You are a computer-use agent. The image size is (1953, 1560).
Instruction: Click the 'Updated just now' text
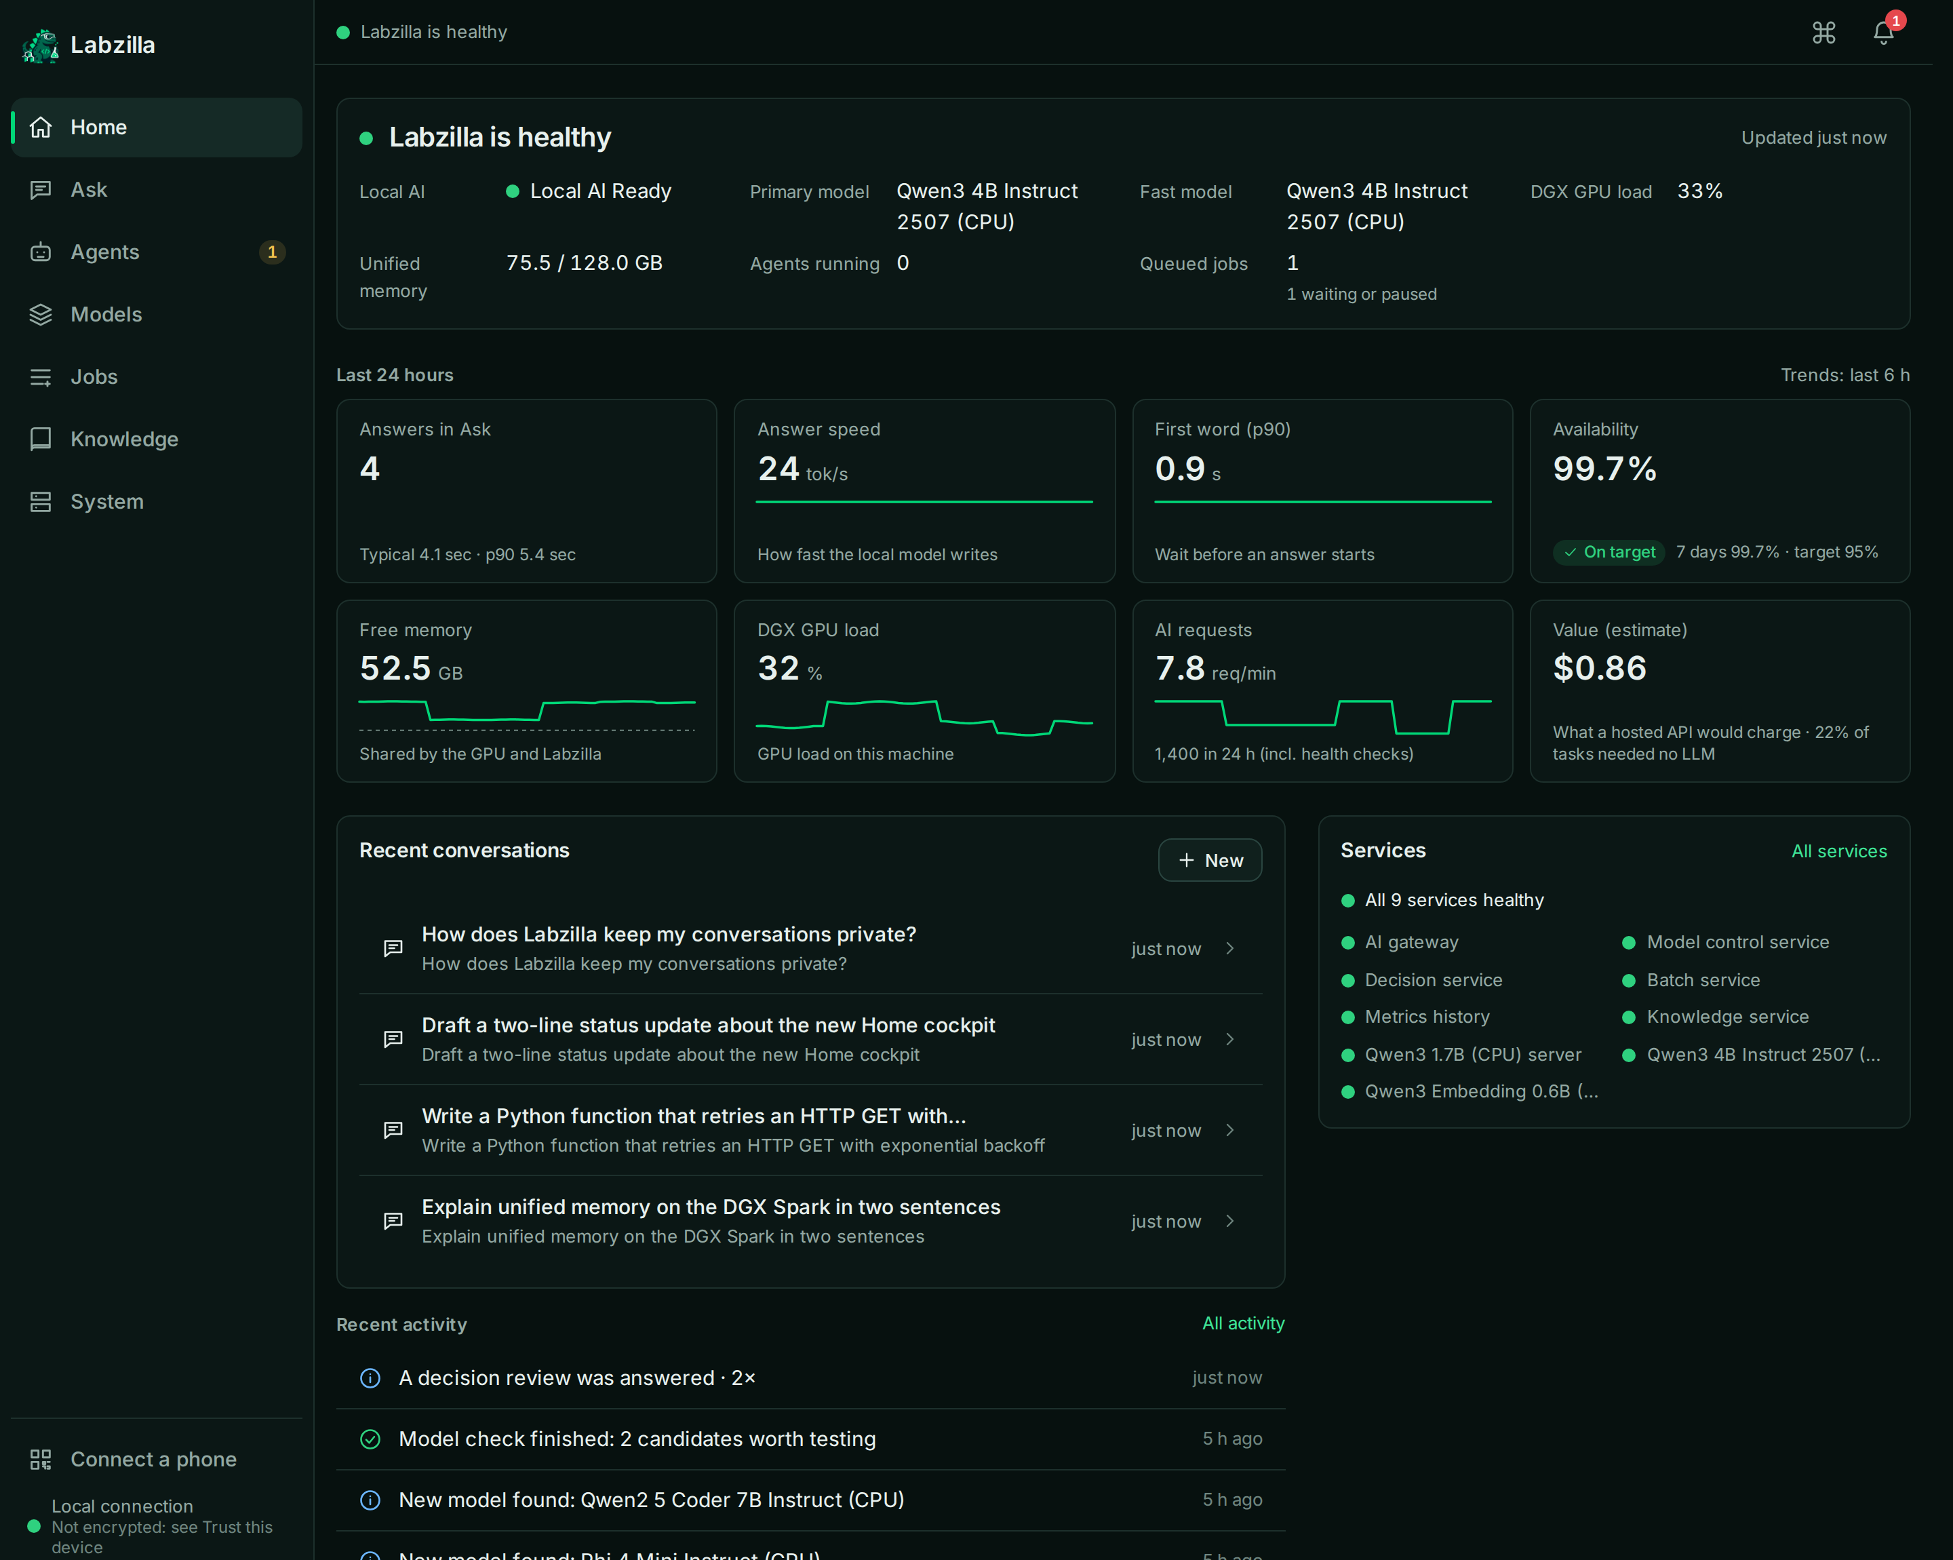tap(1813, 138)
